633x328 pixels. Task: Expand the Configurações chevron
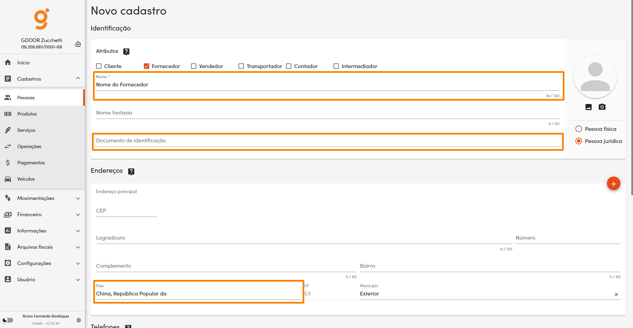78,263
